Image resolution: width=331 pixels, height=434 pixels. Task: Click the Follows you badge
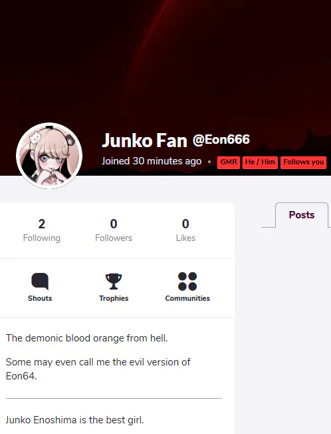point(303,162)
